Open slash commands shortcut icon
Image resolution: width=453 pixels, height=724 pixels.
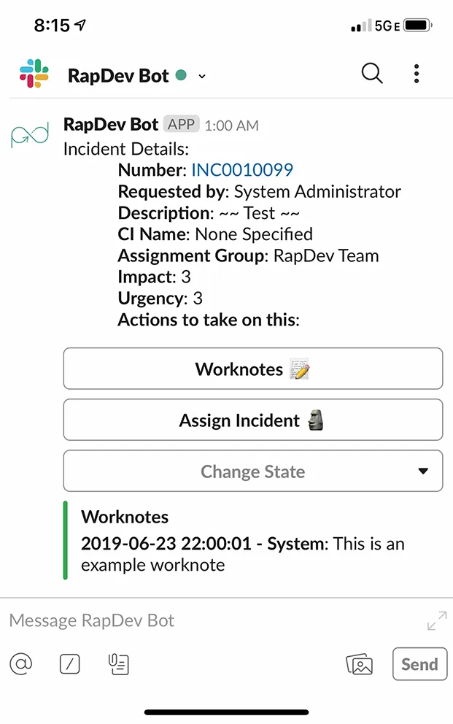69,664
